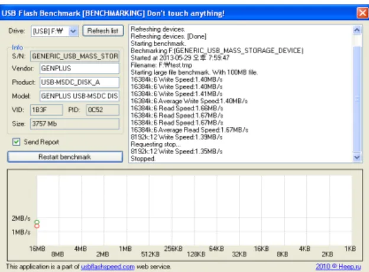
Task: Click the Vendor field showing GENPLUS
Action: click(79, 68)
